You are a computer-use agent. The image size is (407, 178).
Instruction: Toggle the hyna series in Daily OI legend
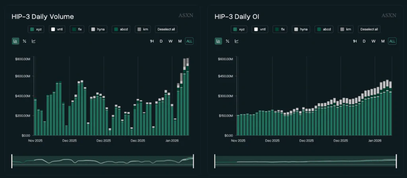point(301,29)
